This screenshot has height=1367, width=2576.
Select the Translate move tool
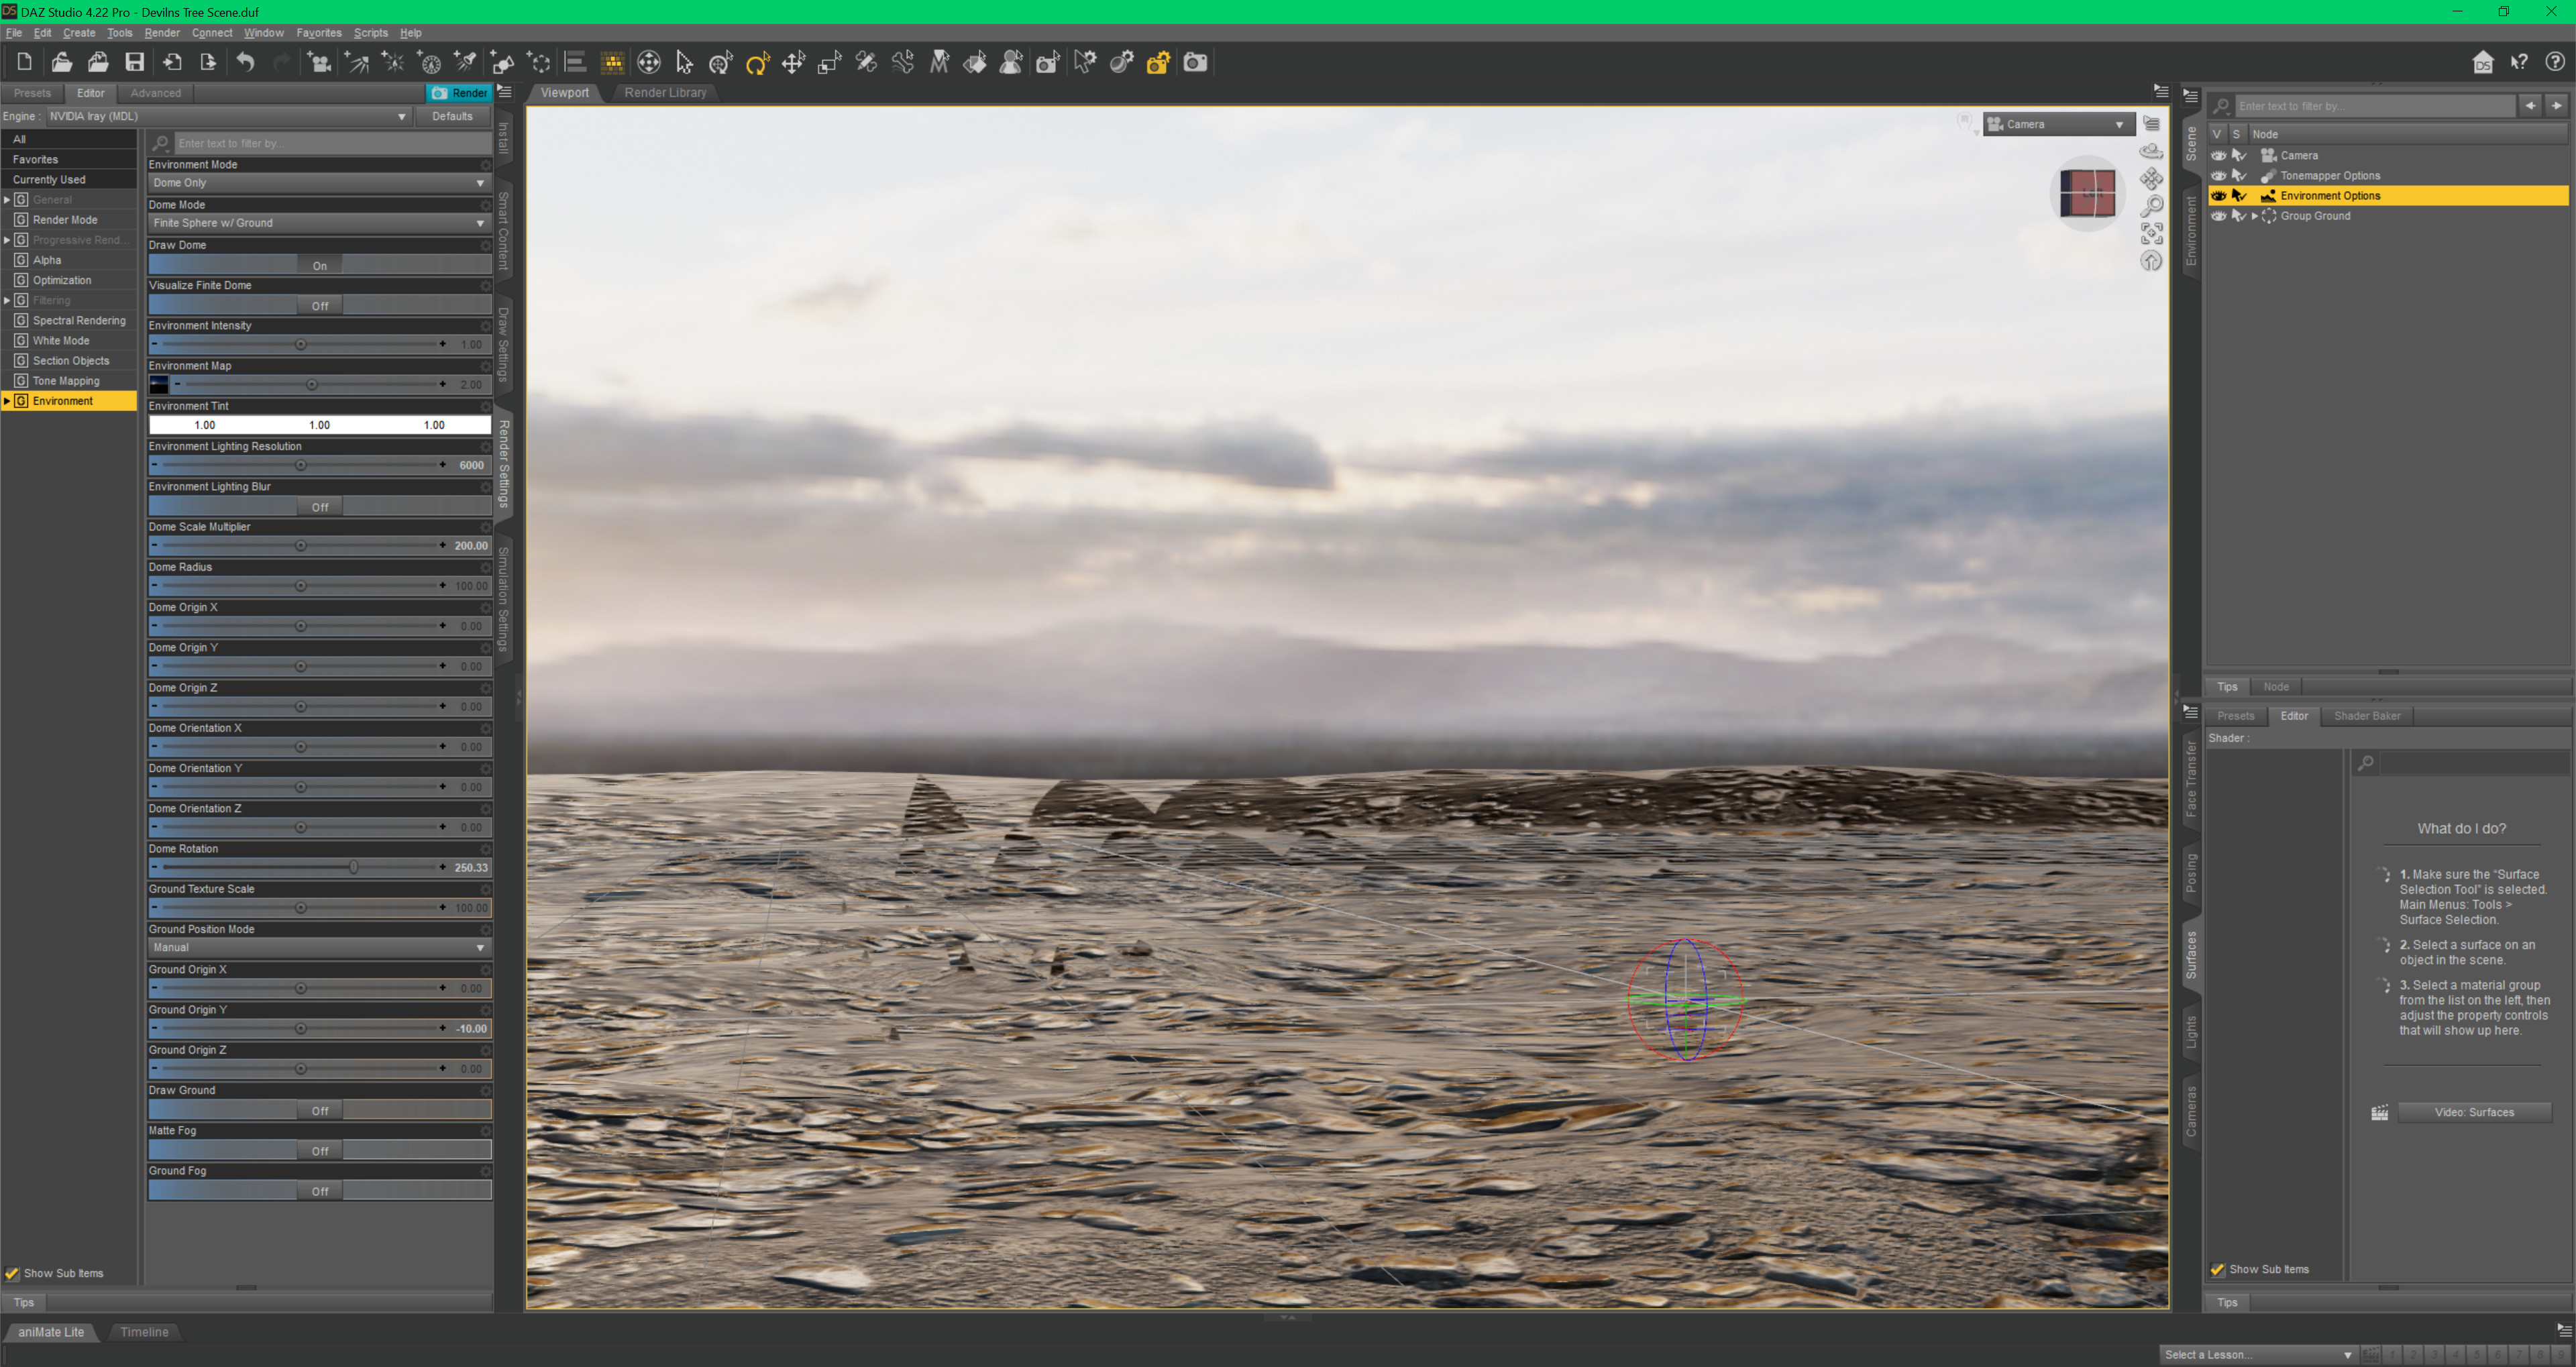[793, 63]
